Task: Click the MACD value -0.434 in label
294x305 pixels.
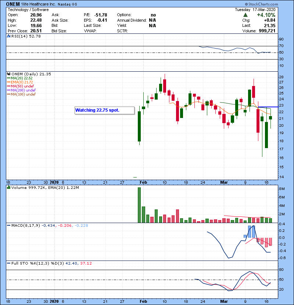Action: tap(48, 226)
